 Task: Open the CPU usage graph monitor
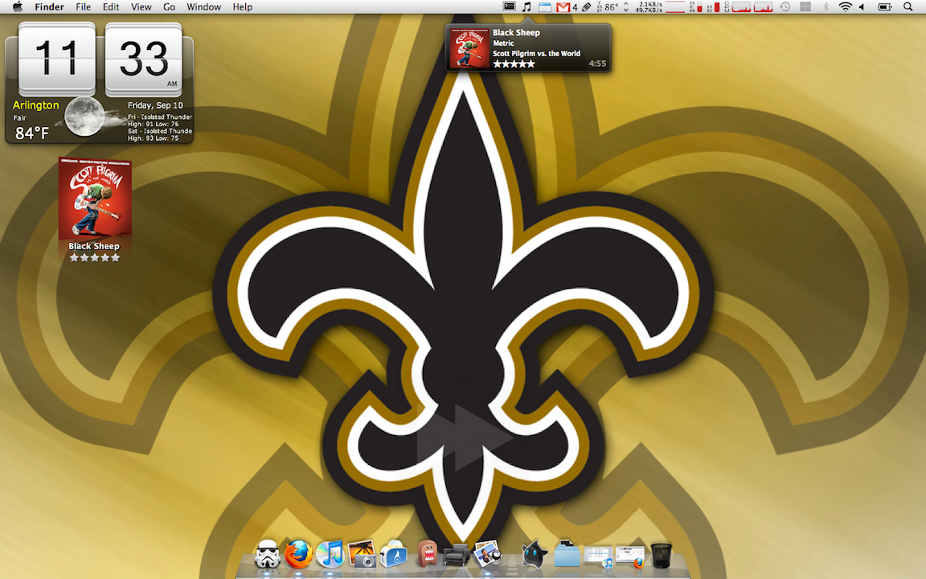click(x=748, y=7)
